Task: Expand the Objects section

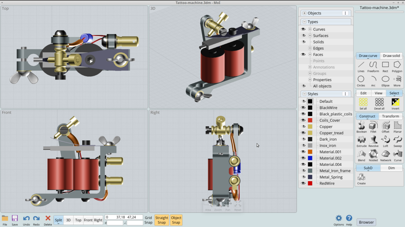Action: (305, 13)
